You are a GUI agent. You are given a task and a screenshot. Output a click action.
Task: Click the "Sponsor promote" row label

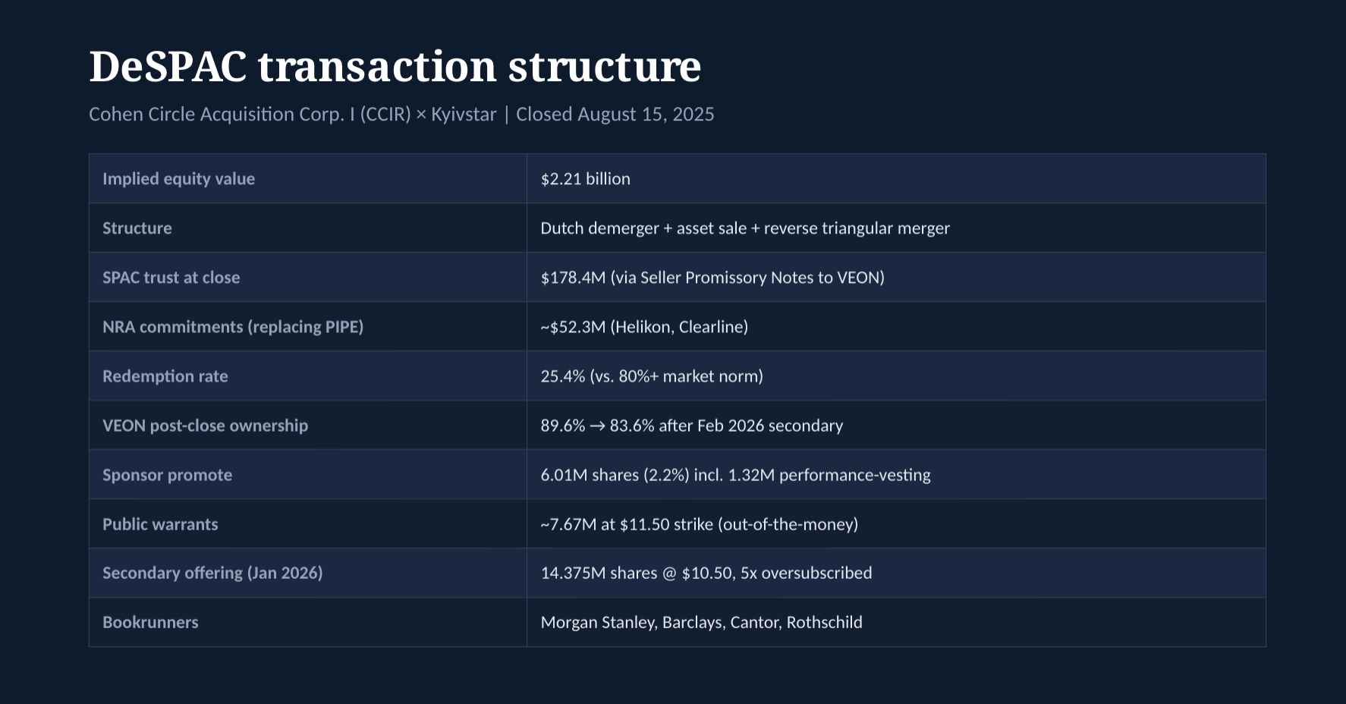(x=167, y=475)
